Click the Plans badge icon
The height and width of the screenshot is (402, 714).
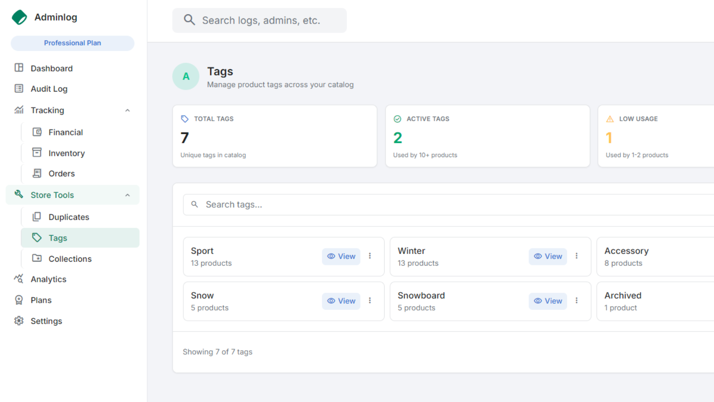19,300
